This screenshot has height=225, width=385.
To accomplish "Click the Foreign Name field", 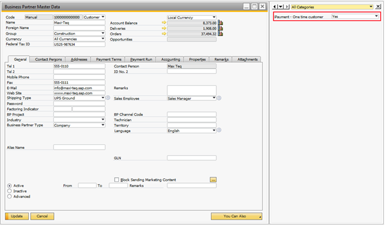I will (x=79, y=28).
